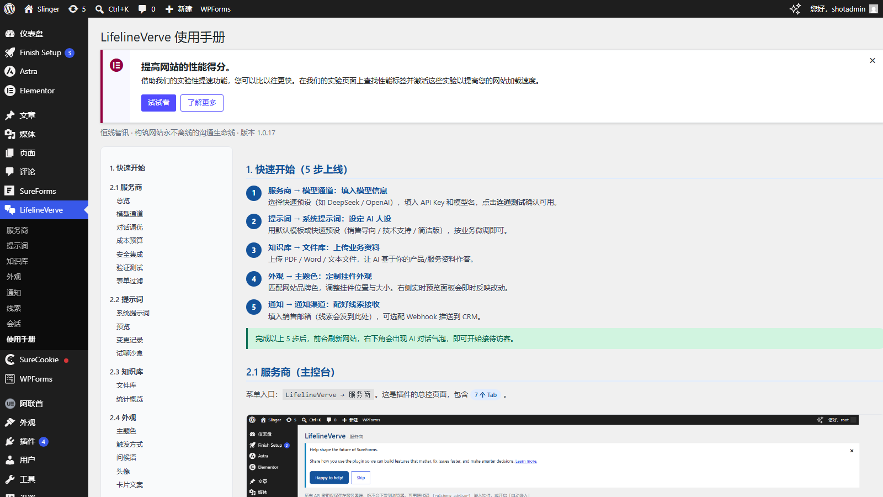Click step link 知识库 → 文件库
Viewport: 883px width, 497px height.
324,247
